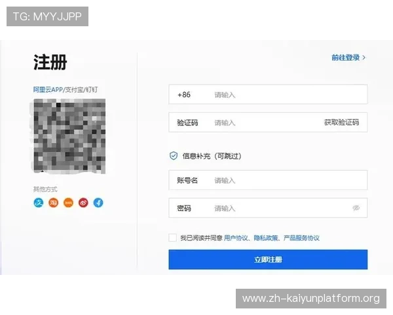Open the 用户协议 link
393x315 pixels.
click(x=236, y=238)
